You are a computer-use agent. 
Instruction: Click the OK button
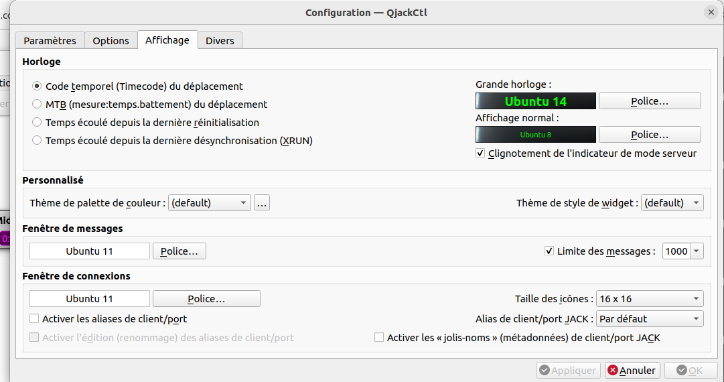(690, 370)
